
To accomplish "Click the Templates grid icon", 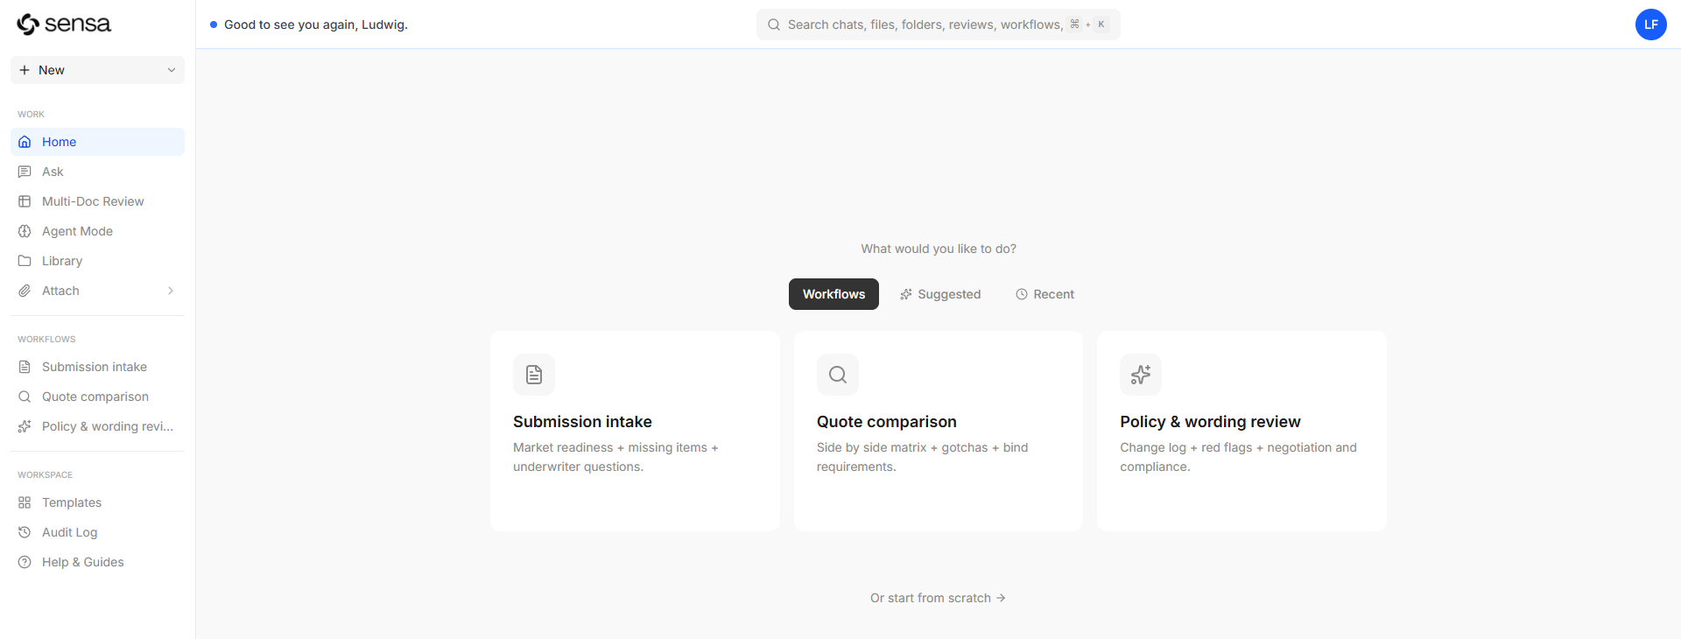I will pyautogui.click(x=25, y=502).
